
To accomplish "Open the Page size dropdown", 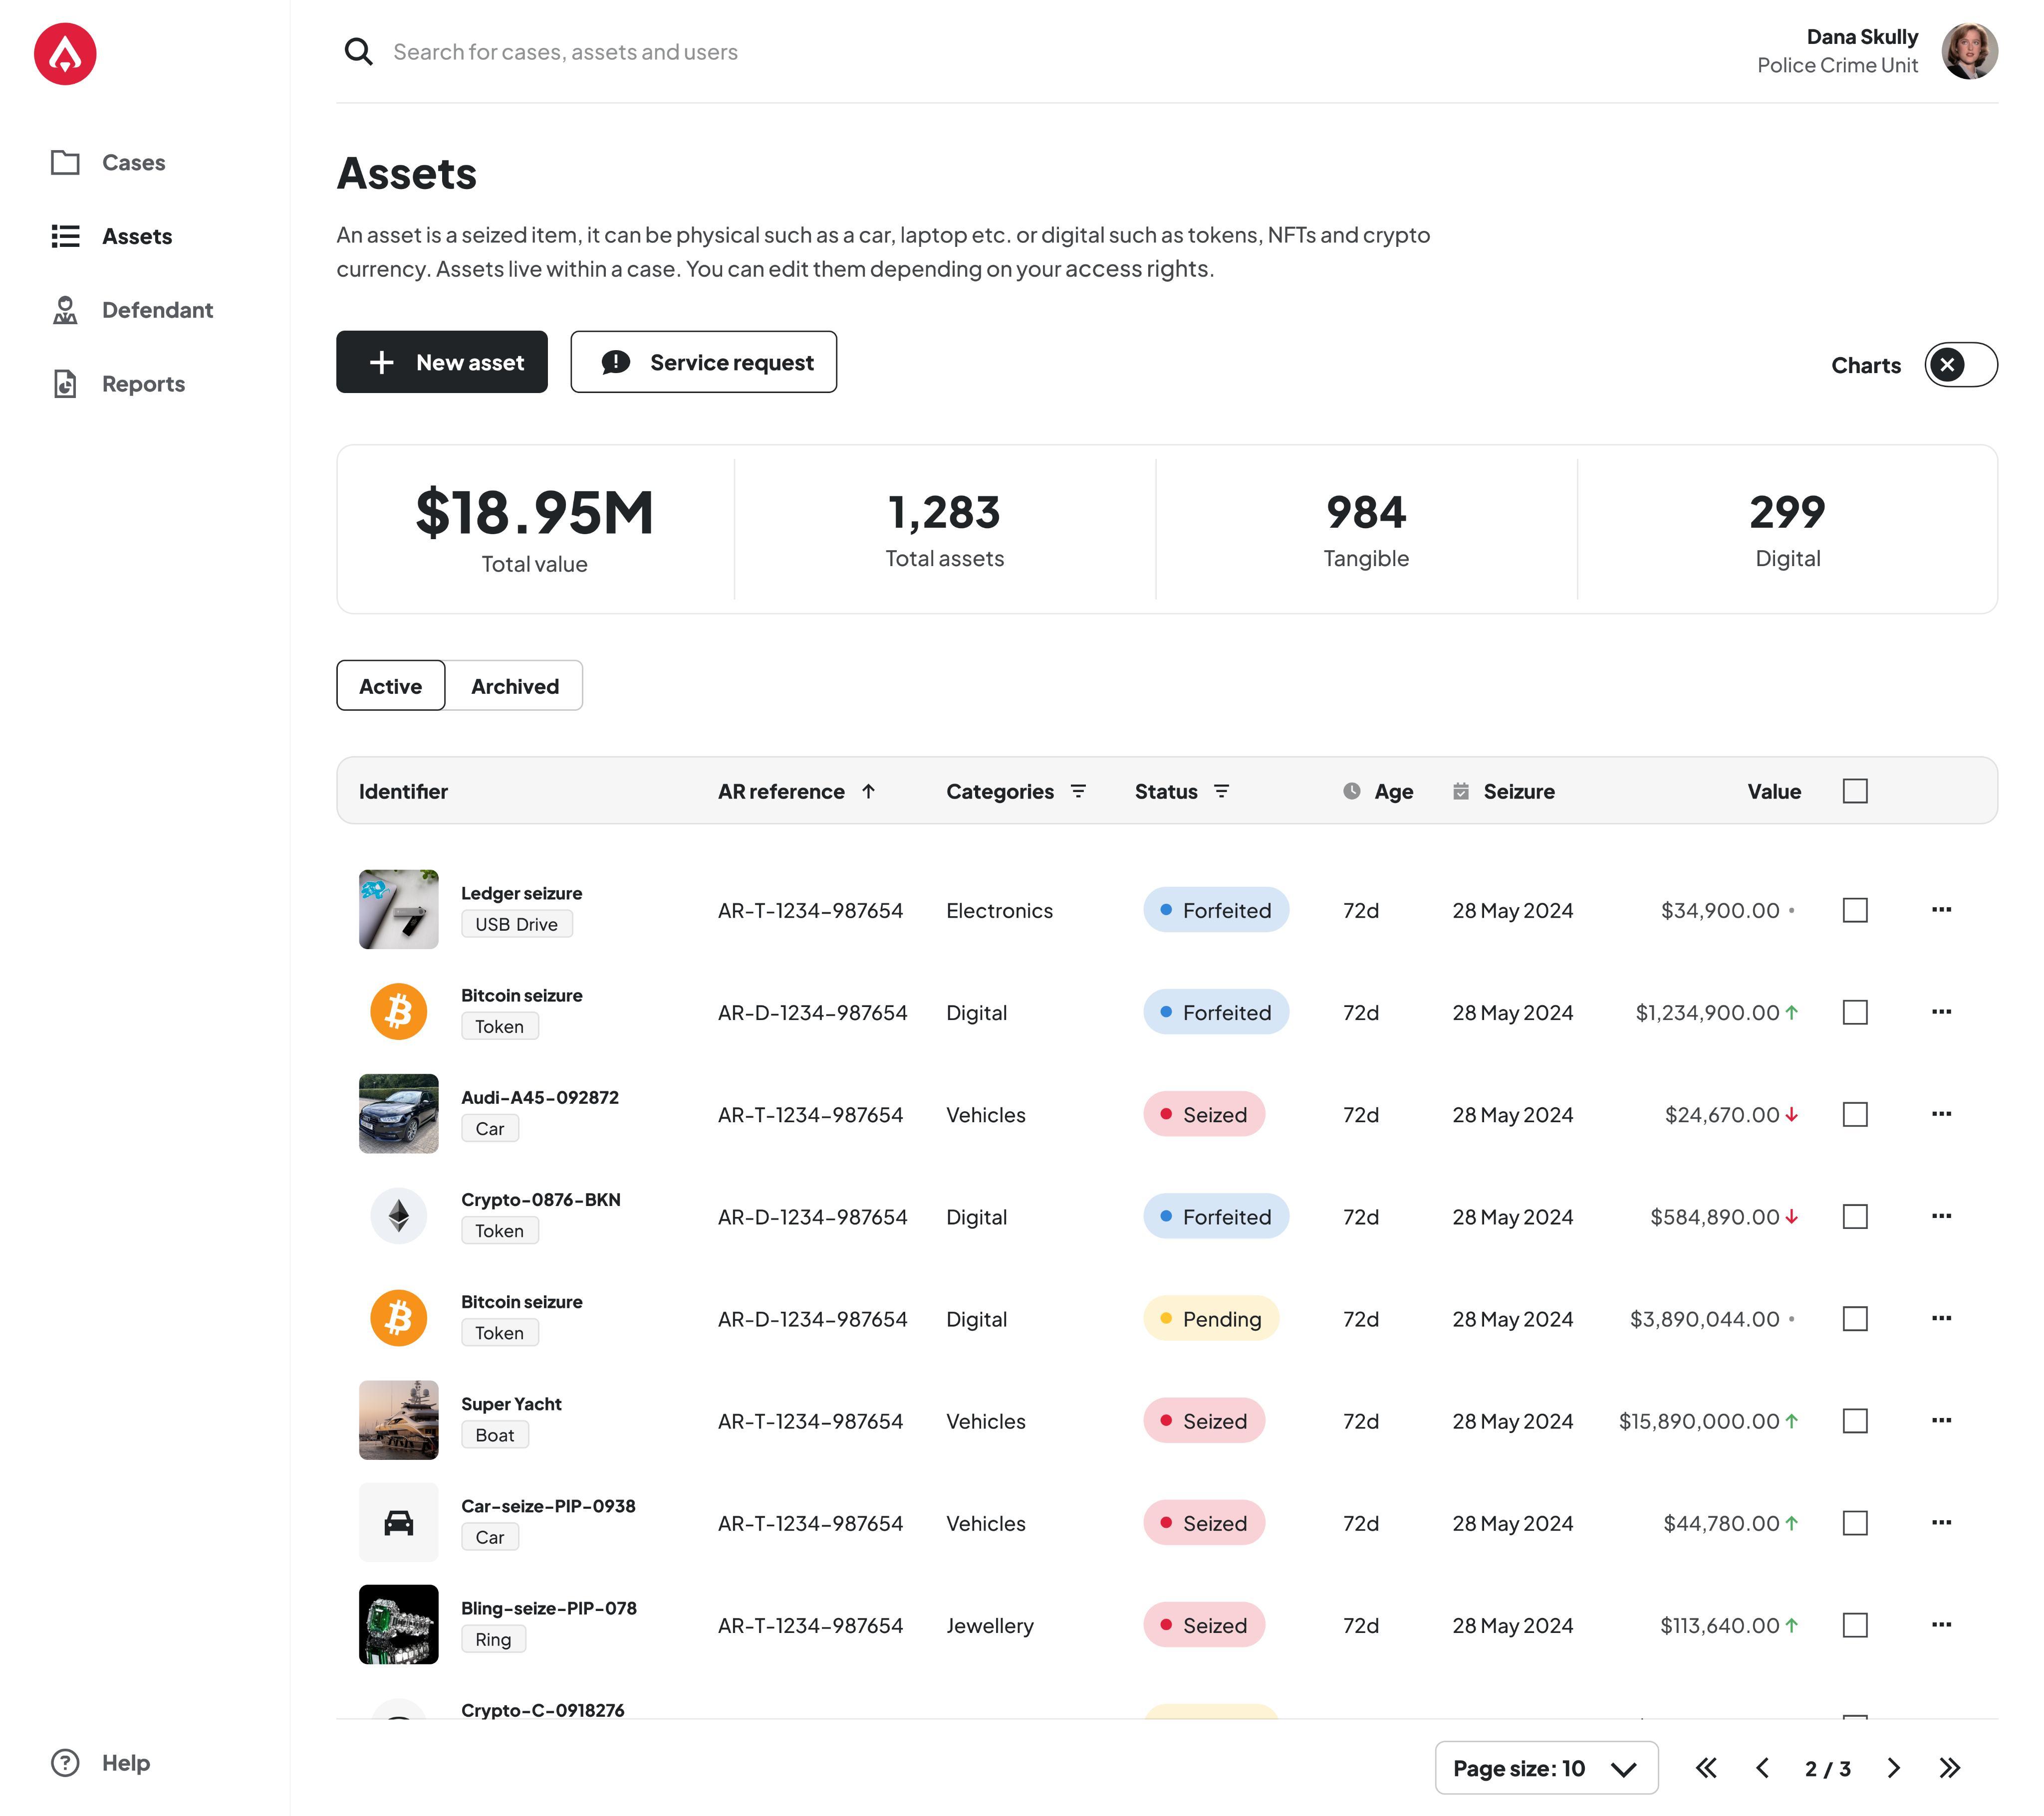I will (x=1545, y=1768).
